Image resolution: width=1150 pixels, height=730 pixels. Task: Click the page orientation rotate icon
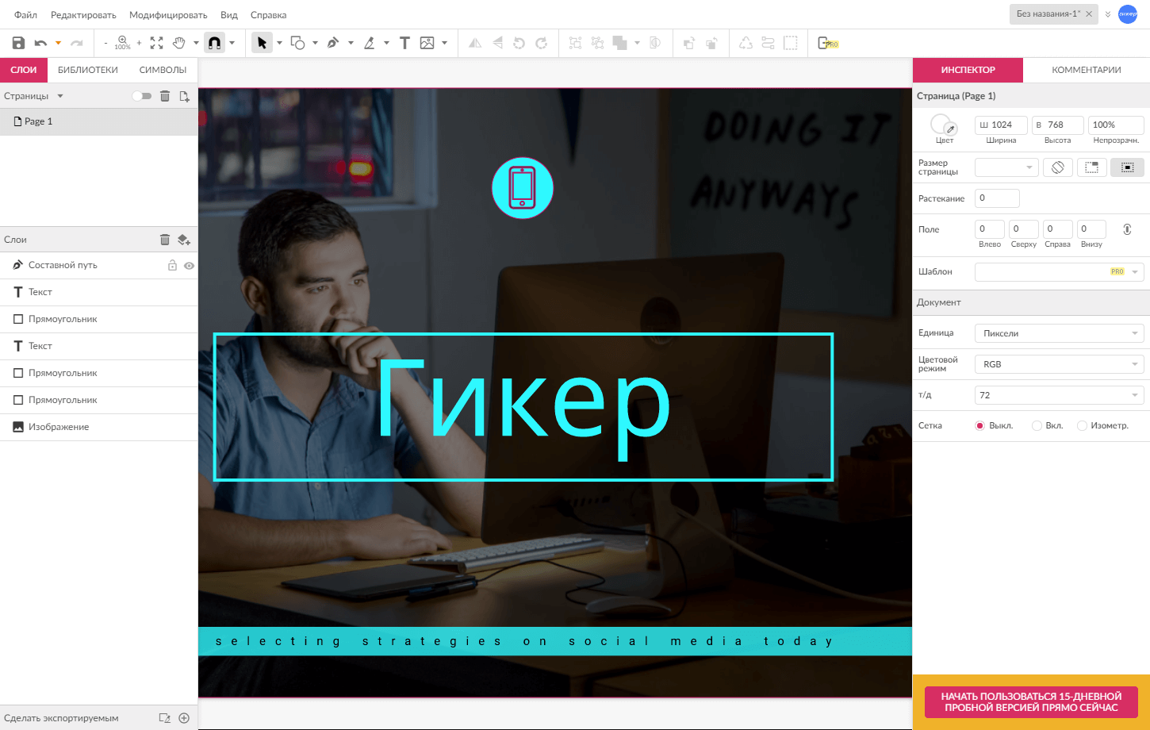click(x=1057, y=167)
